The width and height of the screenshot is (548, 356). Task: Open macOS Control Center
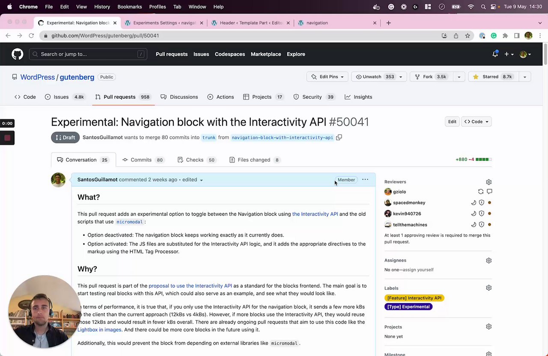tap(494, 7)
